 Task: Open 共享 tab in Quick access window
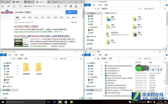[100, 5]
